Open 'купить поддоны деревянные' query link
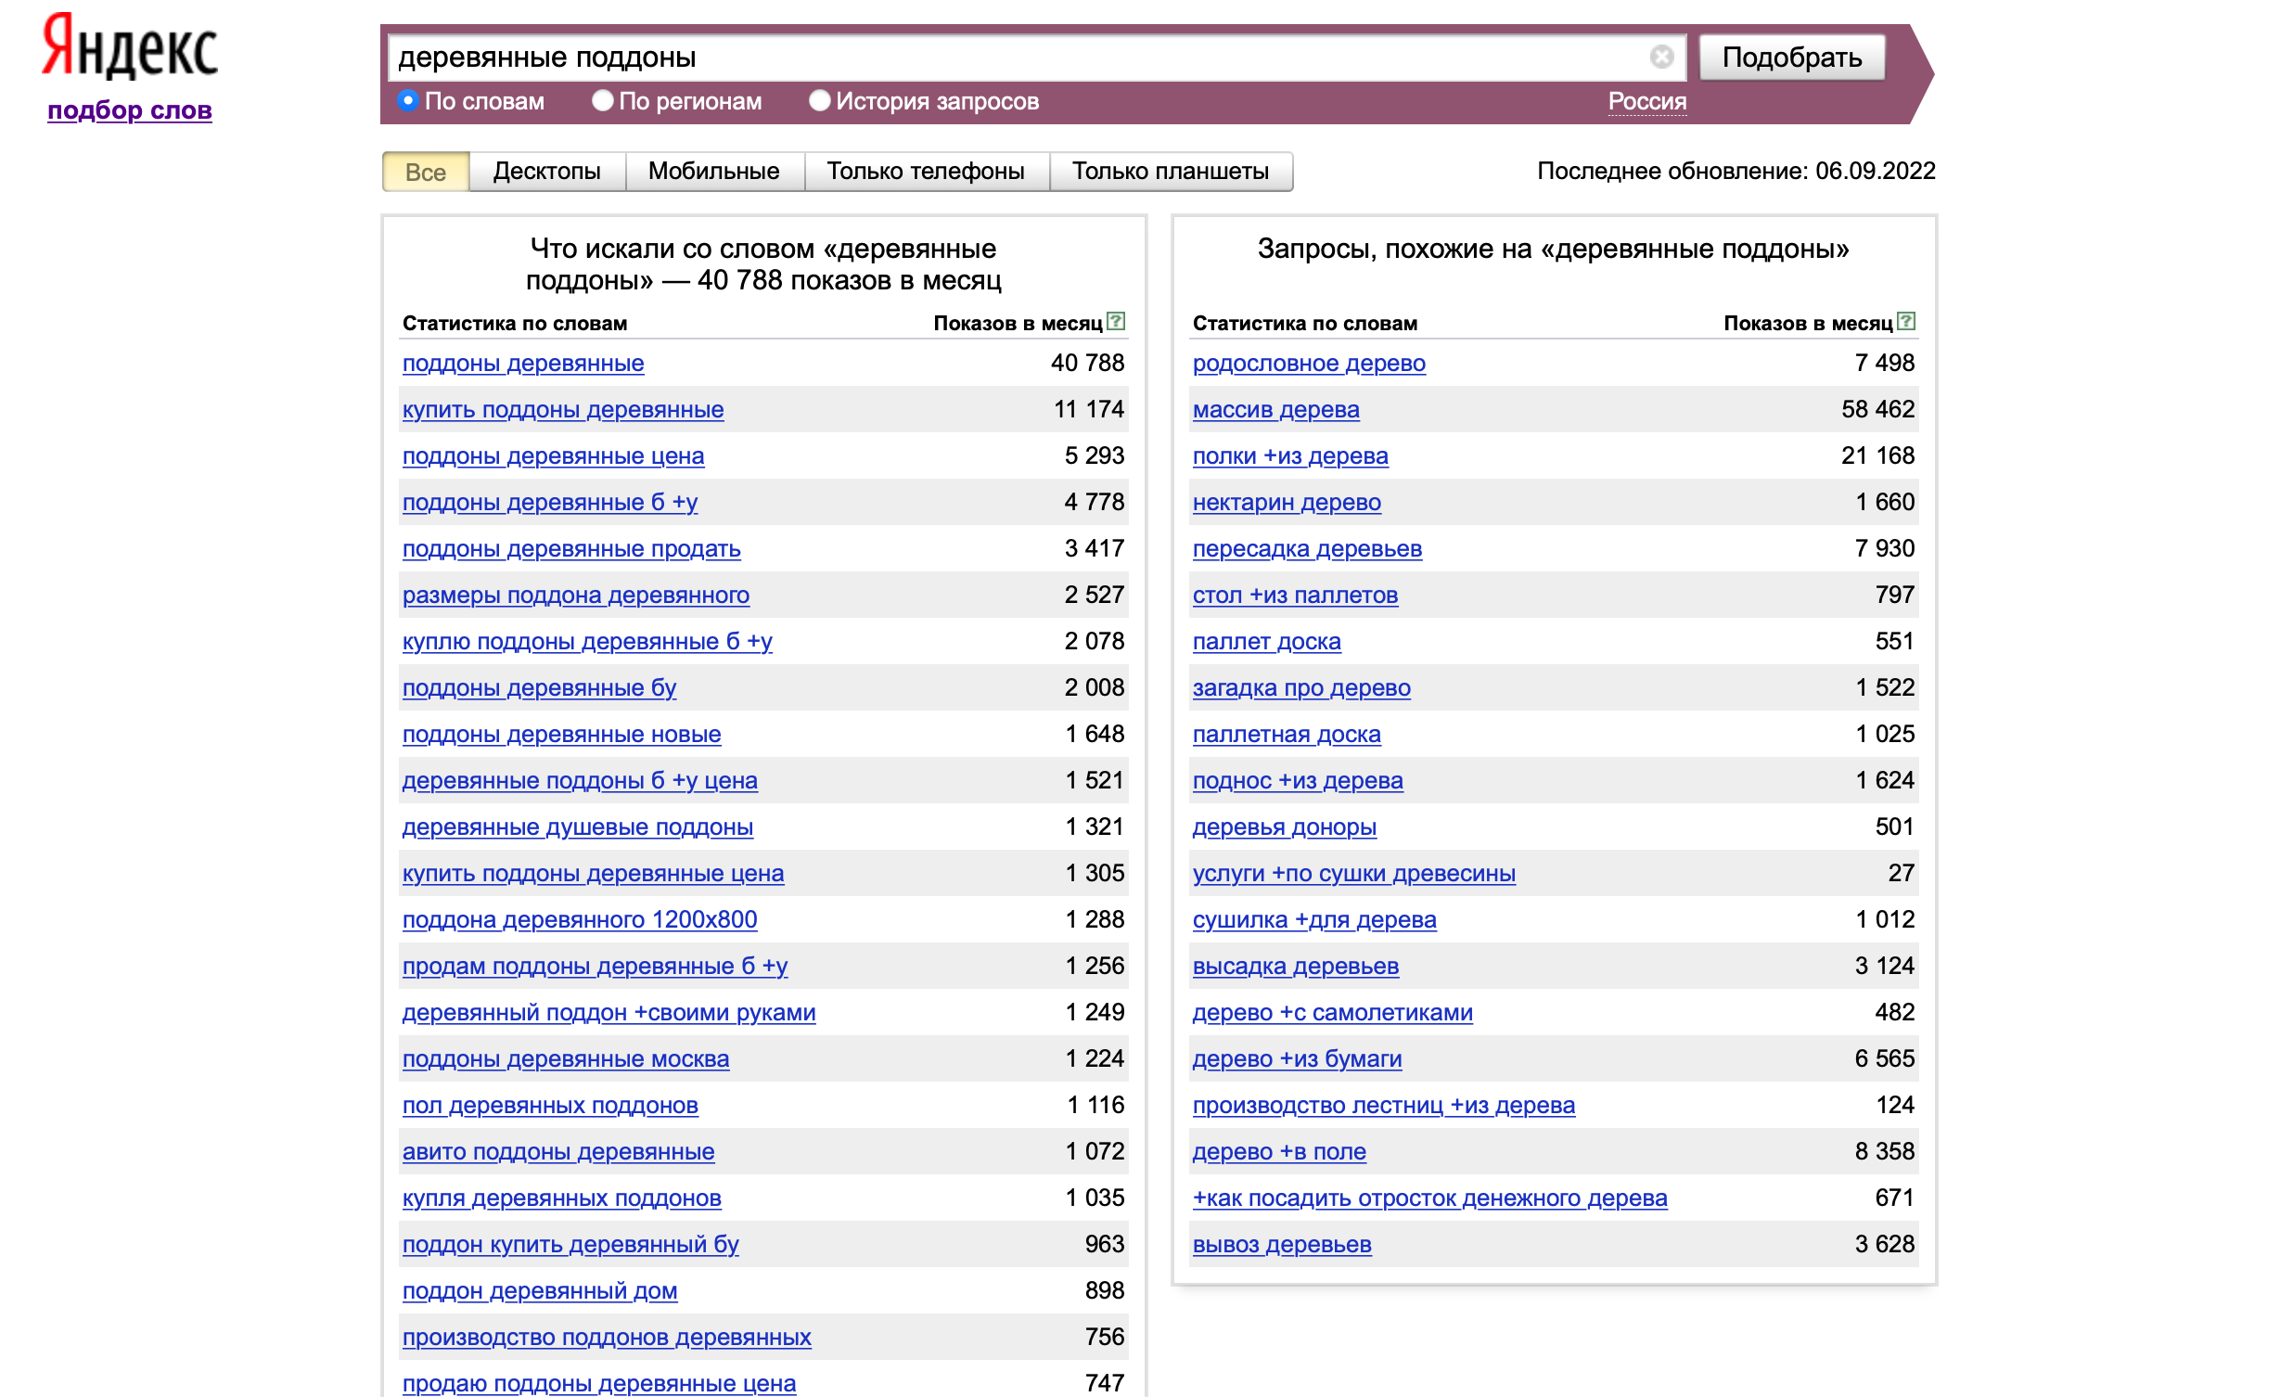 tap(563, 409)
